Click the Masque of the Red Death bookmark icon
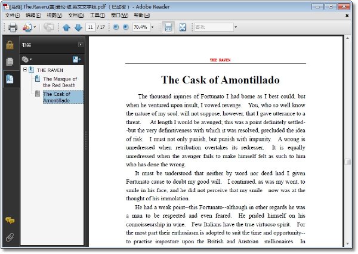 pyautogui.click(x=38, y=79)
